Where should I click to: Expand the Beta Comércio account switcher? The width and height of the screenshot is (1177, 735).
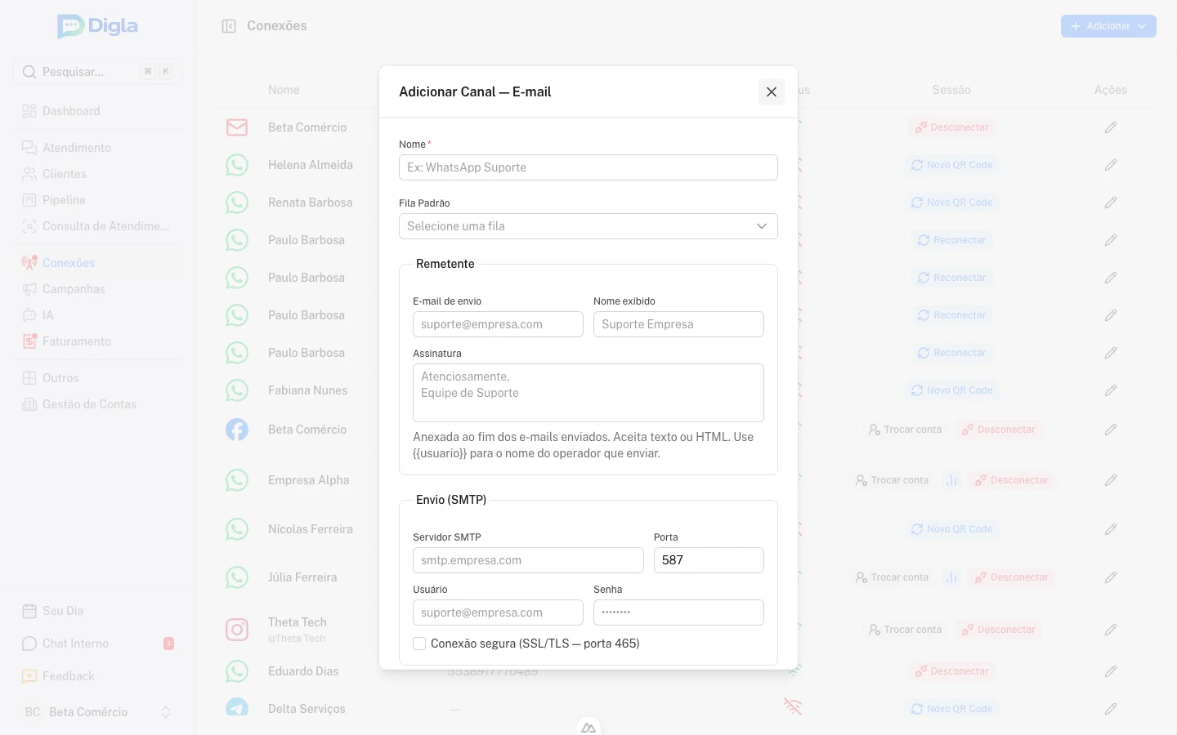(x=97, y=712)
